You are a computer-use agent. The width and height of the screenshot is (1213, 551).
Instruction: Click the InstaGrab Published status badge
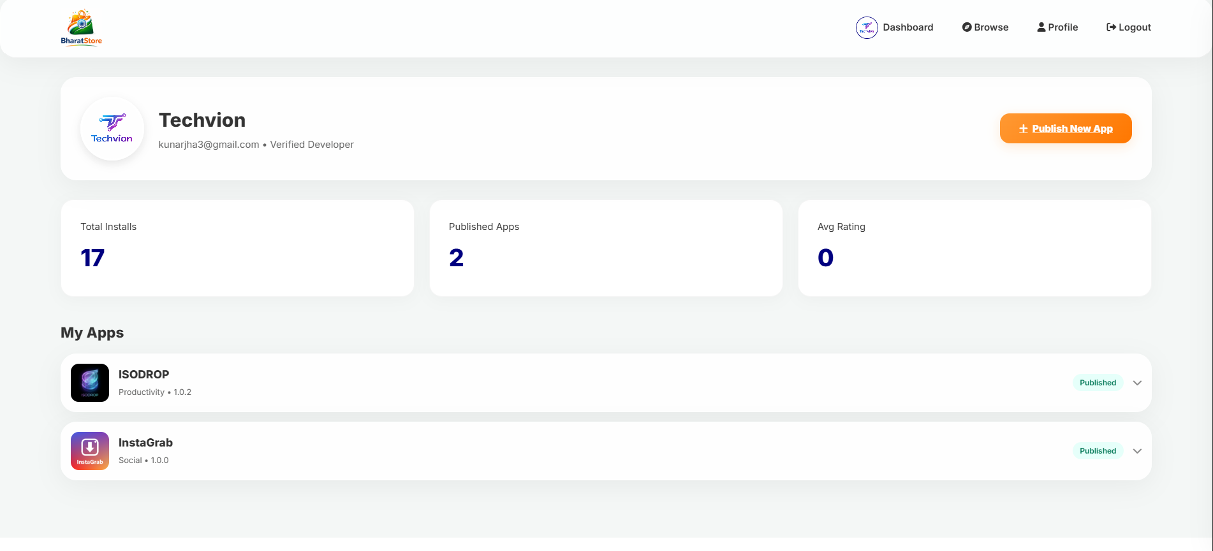click(1098, 451)
